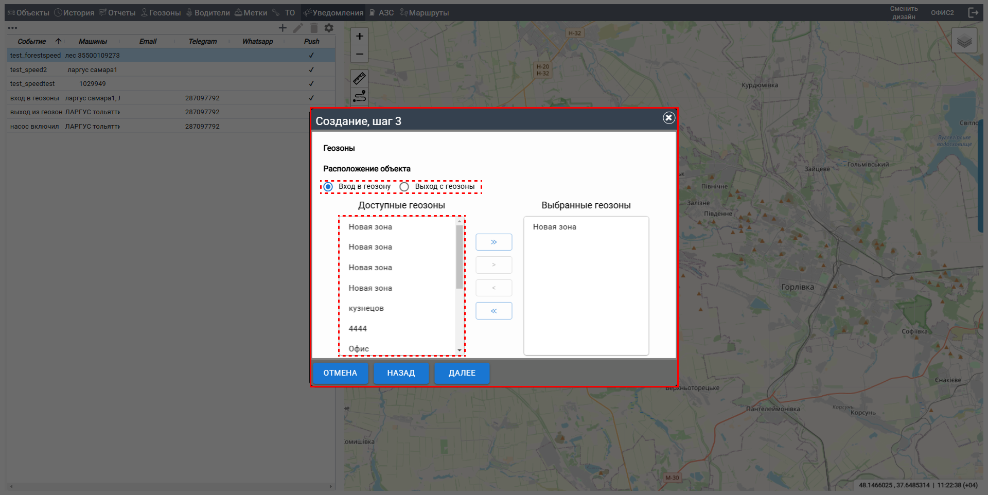The image size is (988, 495).
Task: Switch to the Отчеты menu tab
Action: point(117,13)
